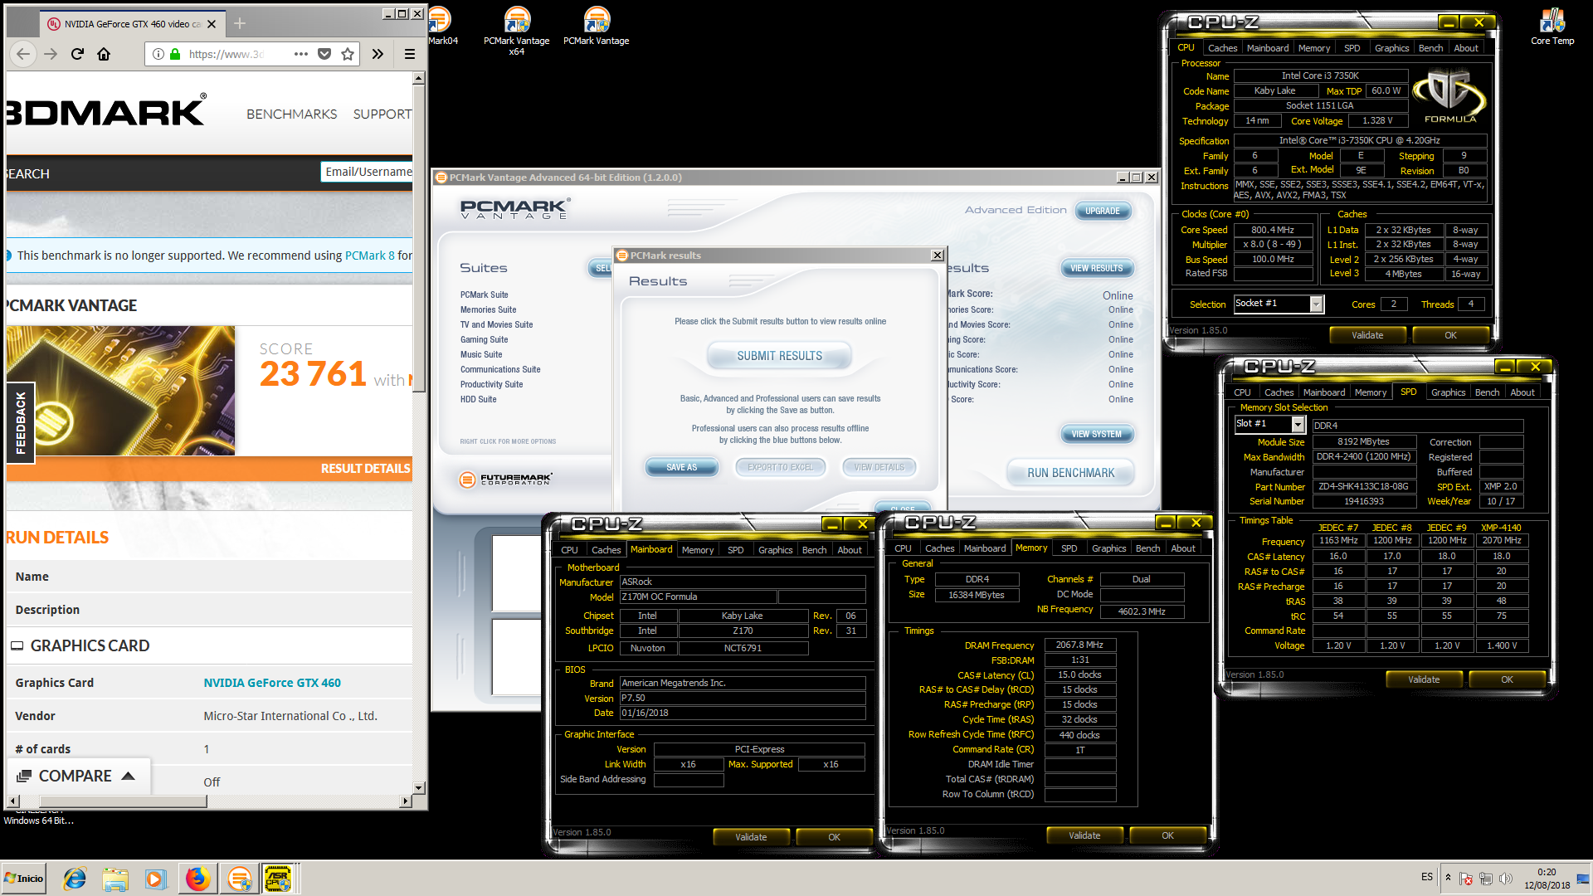Click SAVE AS in PCMark results
The height and width of the screenshot is (896, 1593).
tap(681, 467)
